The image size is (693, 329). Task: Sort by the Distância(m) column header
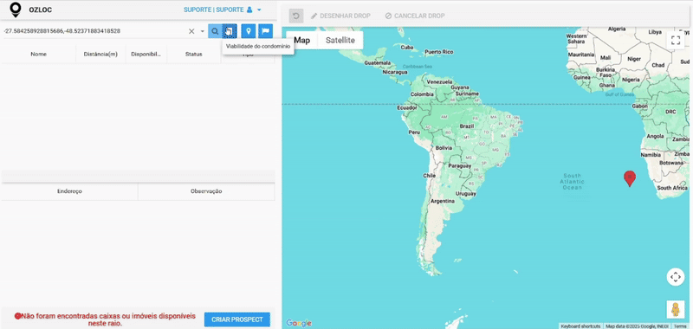coord(100,54)
